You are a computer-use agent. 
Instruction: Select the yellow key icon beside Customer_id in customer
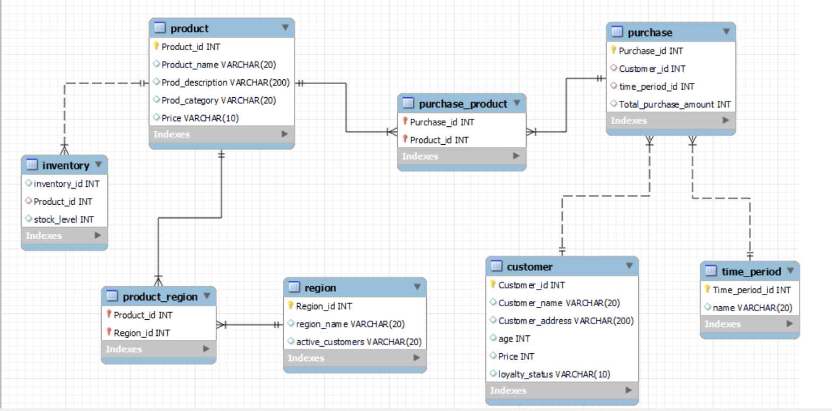click(x=493, y=285)
